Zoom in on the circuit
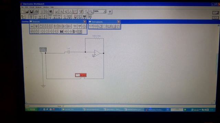This screenshot has height=123, width=220. (91, 12)
